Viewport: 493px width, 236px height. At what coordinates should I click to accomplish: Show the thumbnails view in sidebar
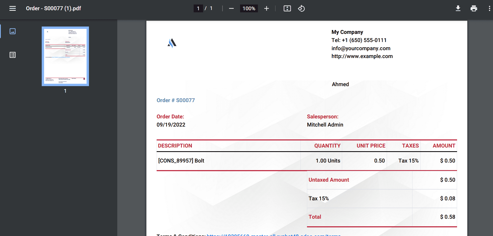click(13, 31)
